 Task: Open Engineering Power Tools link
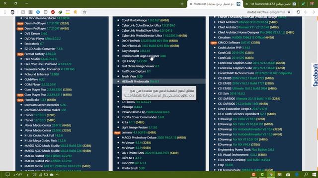point(246,149)
